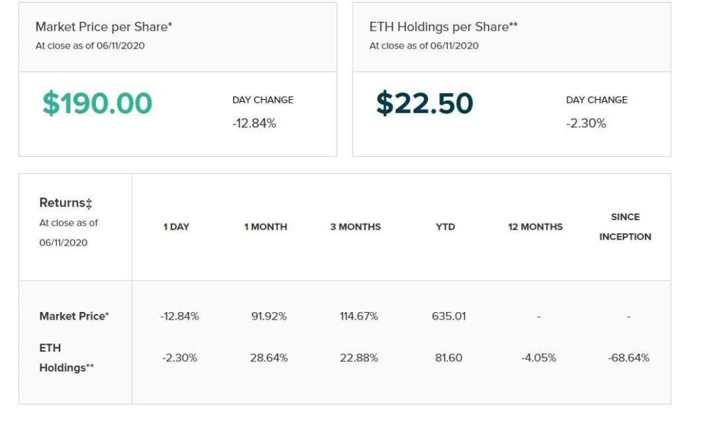Click the -4.05% twelve months ETH cell

click(538, 358)
